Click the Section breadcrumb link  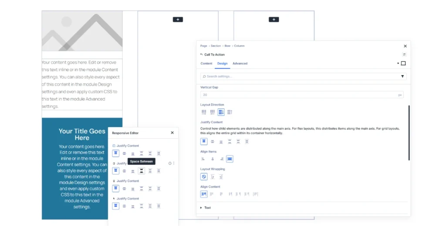pos(216,46)
